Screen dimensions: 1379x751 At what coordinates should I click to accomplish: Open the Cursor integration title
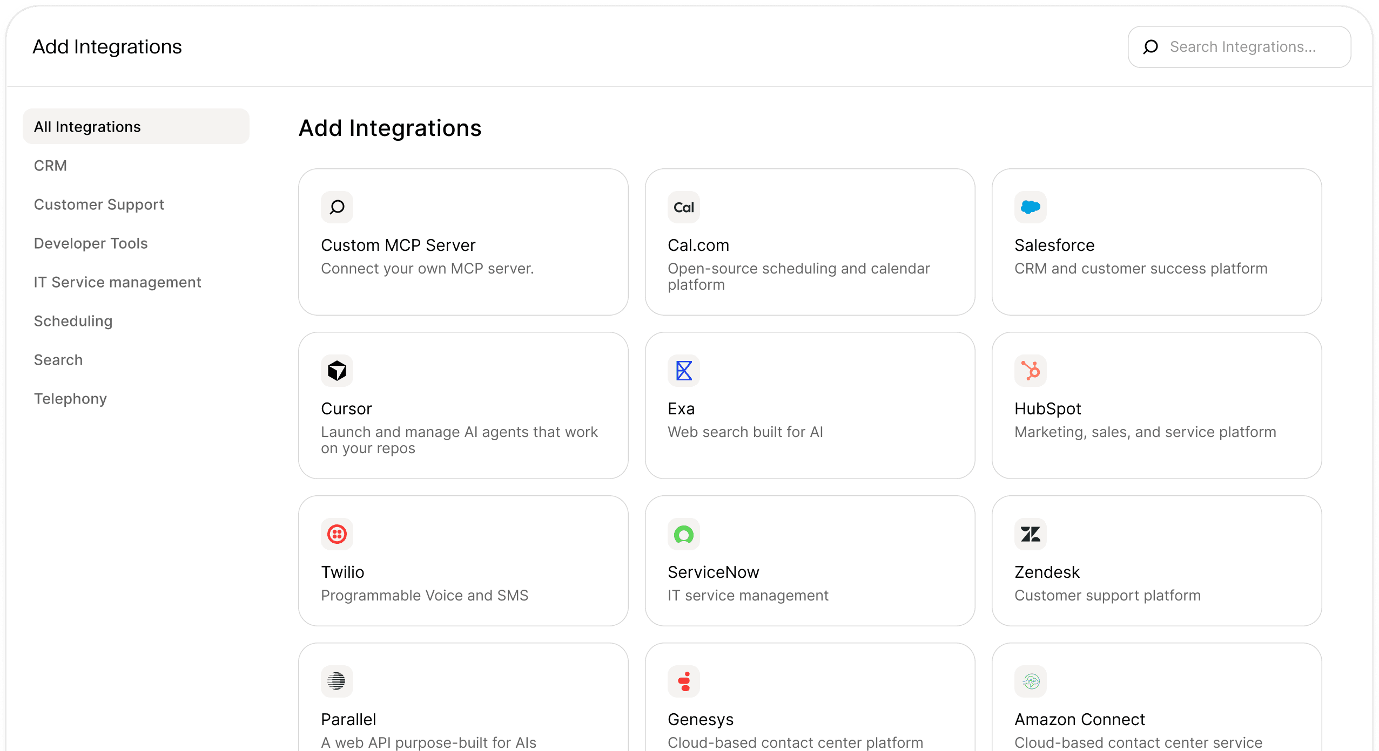point(346,409)
